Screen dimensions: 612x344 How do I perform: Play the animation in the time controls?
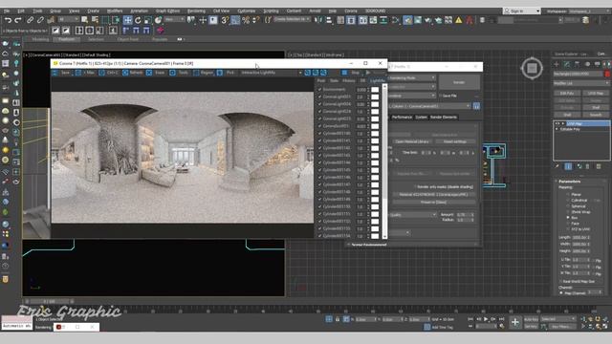[x=486, y=319]
